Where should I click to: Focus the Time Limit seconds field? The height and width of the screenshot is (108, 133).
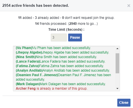click(59, 38)
